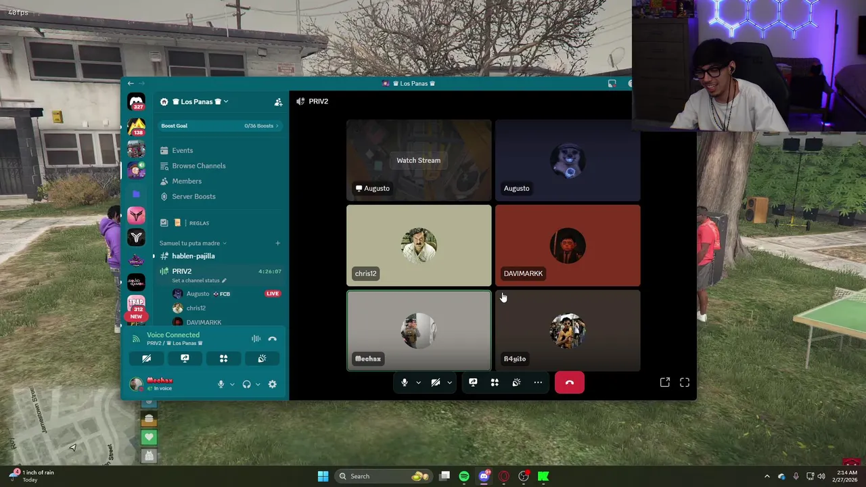Screen dimensions: 866x487
Task: Enter full screen call view
Action: (x=685, y=383)
